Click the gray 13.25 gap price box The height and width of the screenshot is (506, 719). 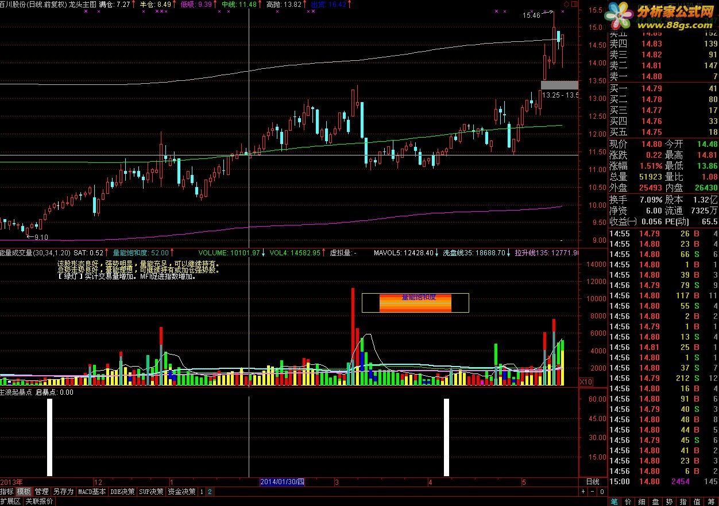(x=559, y=85)
